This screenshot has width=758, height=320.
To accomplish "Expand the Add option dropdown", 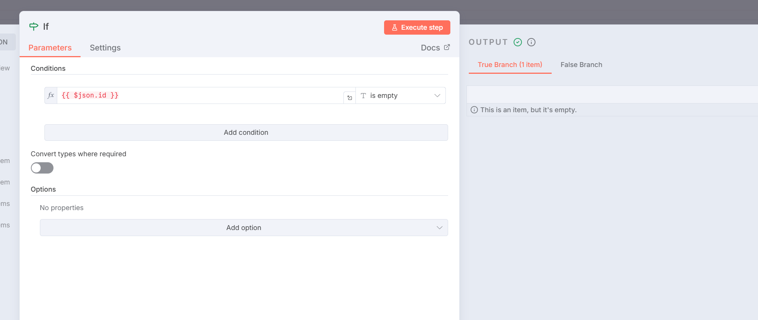I will coord(244,228).
